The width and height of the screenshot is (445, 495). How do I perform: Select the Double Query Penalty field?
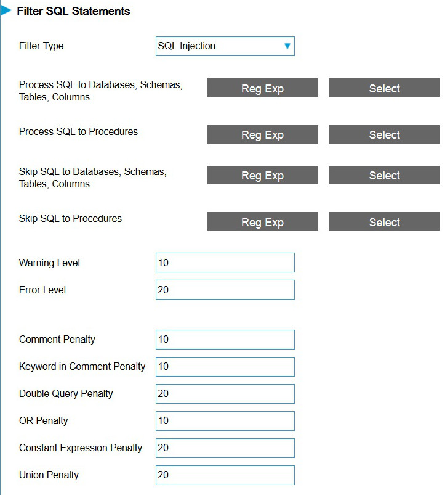[225, 394]
